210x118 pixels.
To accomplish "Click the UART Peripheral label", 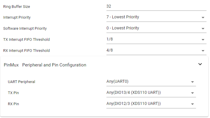I will click(x=21, y=82).
